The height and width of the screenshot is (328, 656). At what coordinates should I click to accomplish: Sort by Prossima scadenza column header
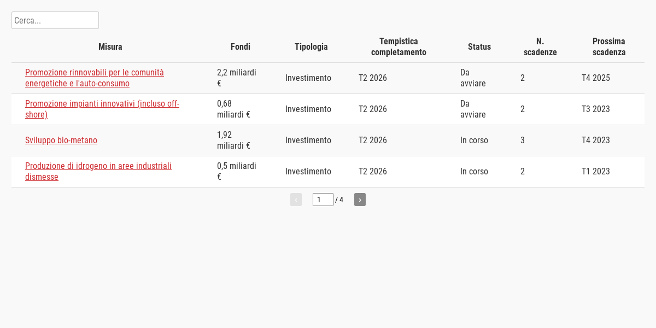click(609, 46)
